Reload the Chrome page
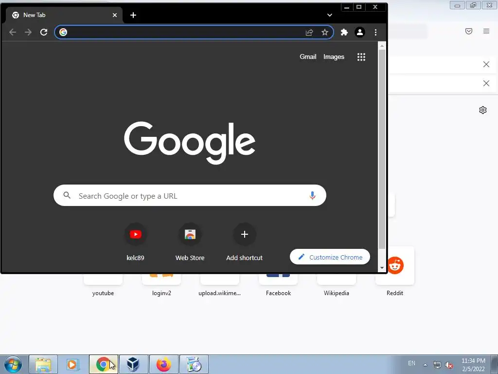Screen dimensions: 498x374 tap(44, 32)
